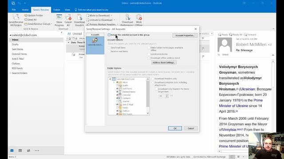The height and width of the screenshot is (159, 284).
Task: Select Download complete item including attachments
Action: tap(153, 83)
